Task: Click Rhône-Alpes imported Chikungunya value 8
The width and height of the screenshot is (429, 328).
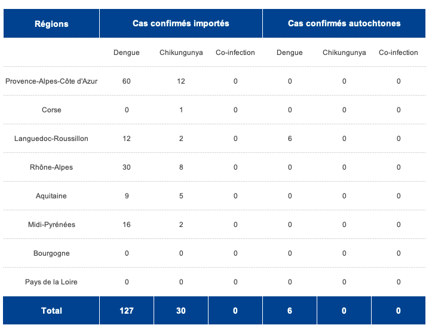Action: [181, 167]
